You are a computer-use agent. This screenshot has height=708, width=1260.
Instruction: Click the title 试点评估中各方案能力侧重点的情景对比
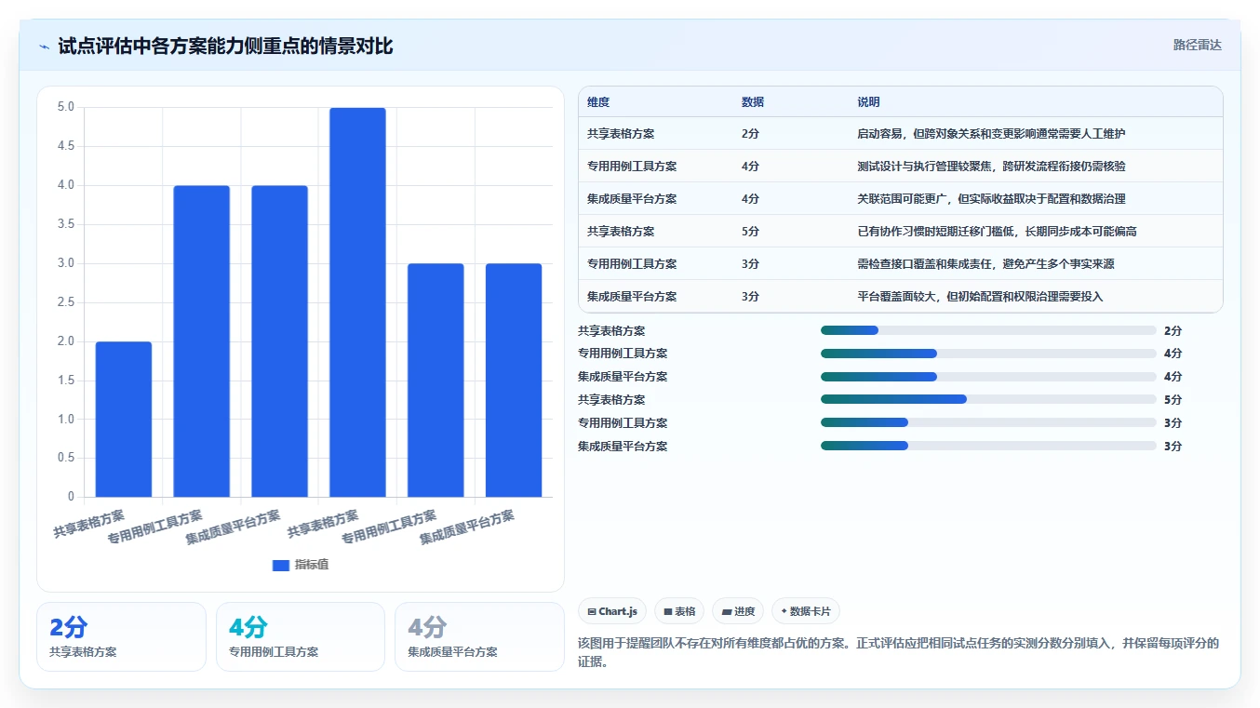(x=225, y=47)
